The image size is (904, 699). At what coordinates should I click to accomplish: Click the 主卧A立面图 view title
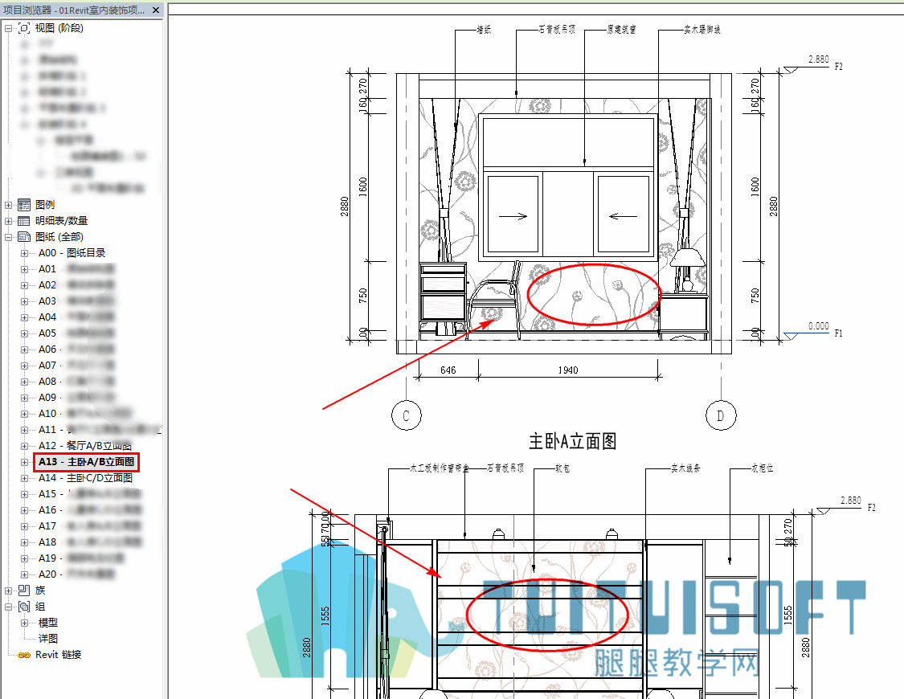[572, 441]
